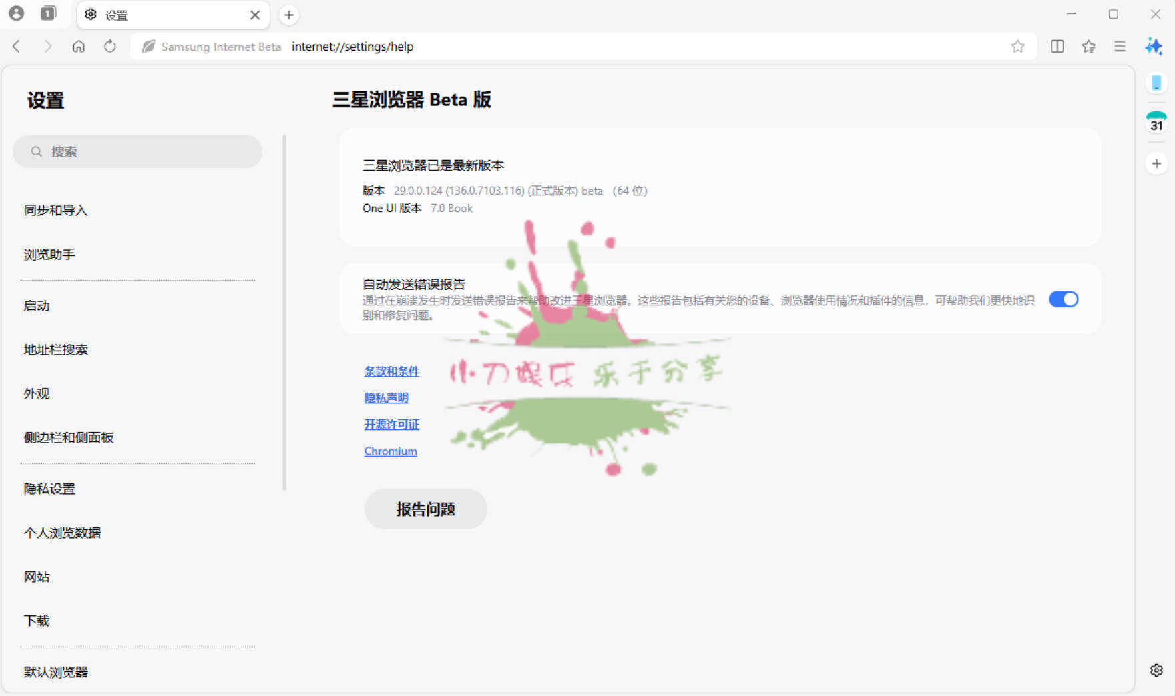Open the tab manager icon showing 1
This screenshot has height=696, width=1175.
click(47, 13)
